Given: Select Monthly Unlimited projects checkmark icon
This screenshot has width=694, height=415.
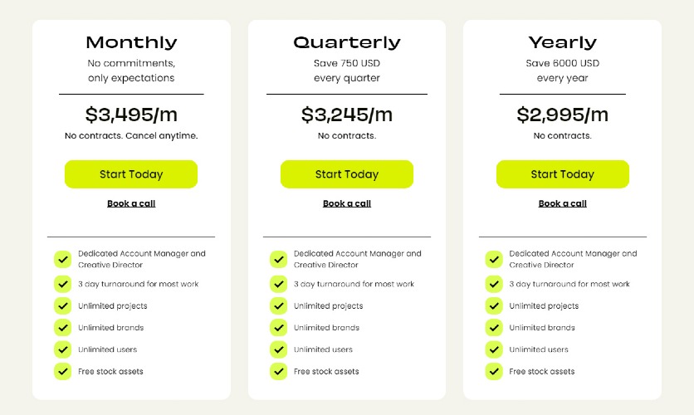Looking at the screenshot, I should pyautogui.click(x=62, y=305).
